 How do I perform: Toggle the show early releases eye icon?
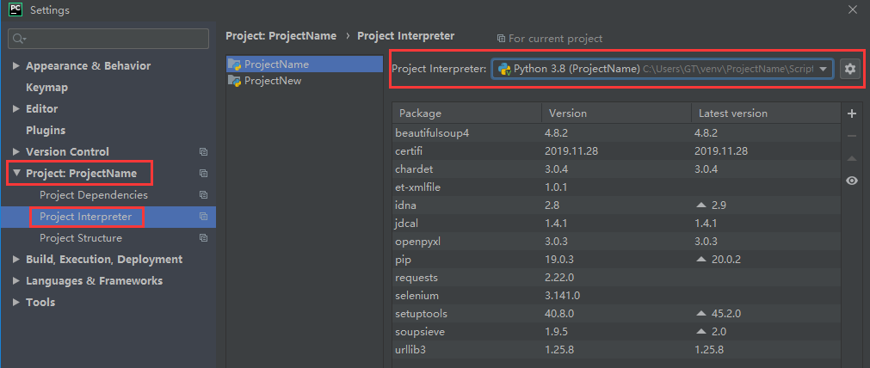click(852, 181)
